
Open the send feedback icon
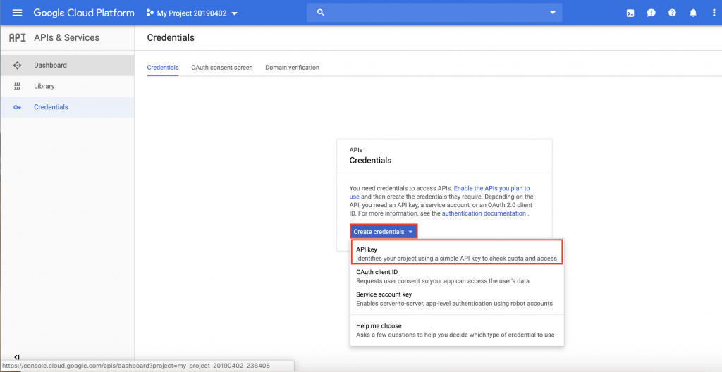click(651, 13)
